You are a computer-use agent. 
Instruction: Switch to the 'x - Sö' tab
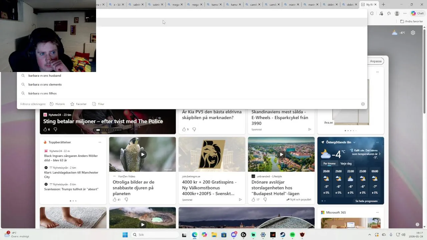[117, 4]
